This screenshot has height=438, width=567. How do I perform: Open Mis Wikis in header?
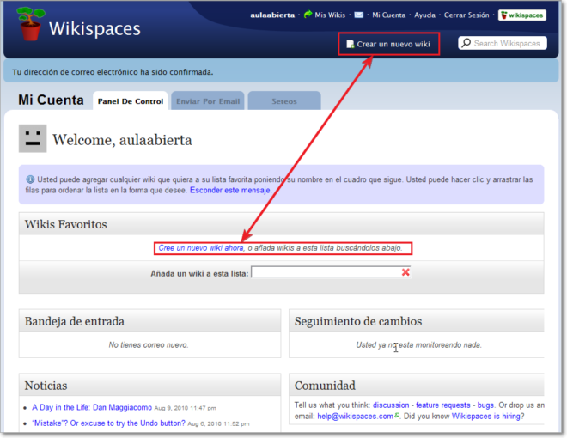click(330, 15)
